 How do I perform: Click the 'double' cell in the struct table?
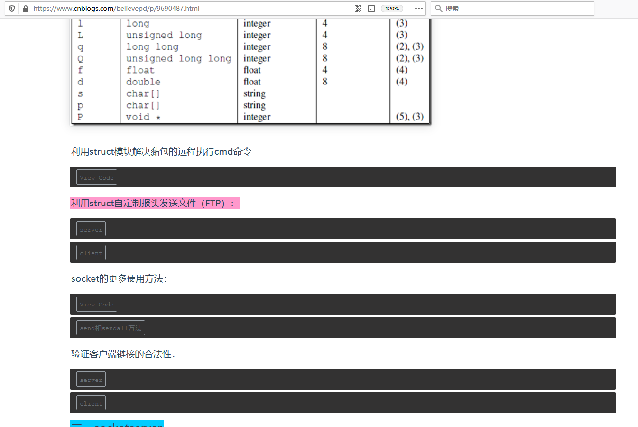coord(143,82)
